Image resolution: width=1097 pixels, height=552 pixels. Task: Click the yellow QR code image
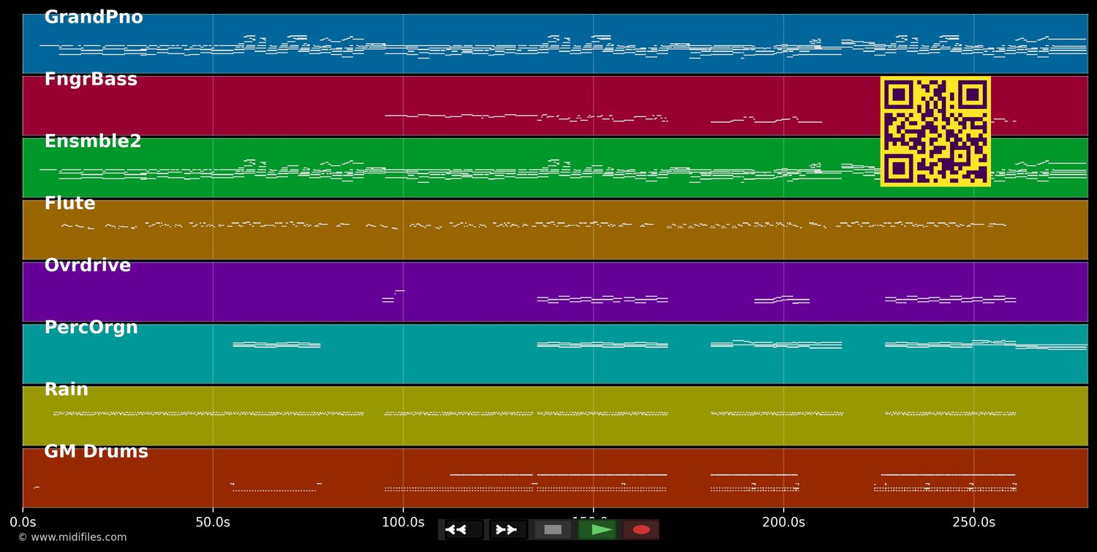[x=935, y=132]
